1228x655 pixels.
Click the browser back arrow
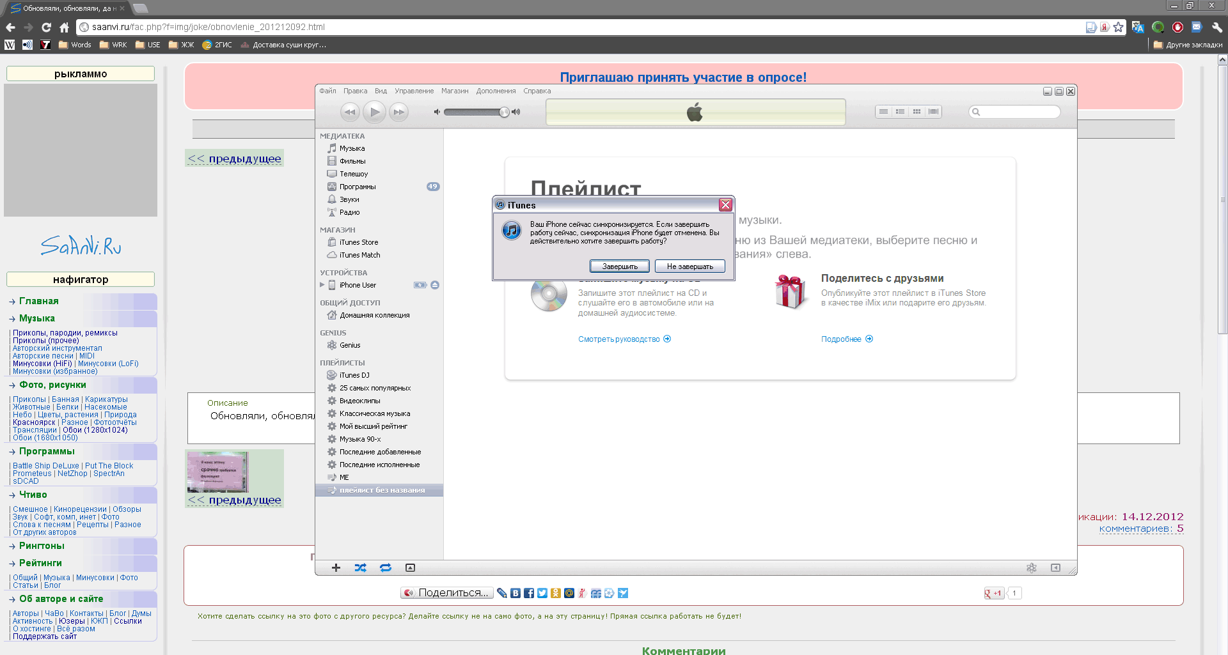[10, 27]
